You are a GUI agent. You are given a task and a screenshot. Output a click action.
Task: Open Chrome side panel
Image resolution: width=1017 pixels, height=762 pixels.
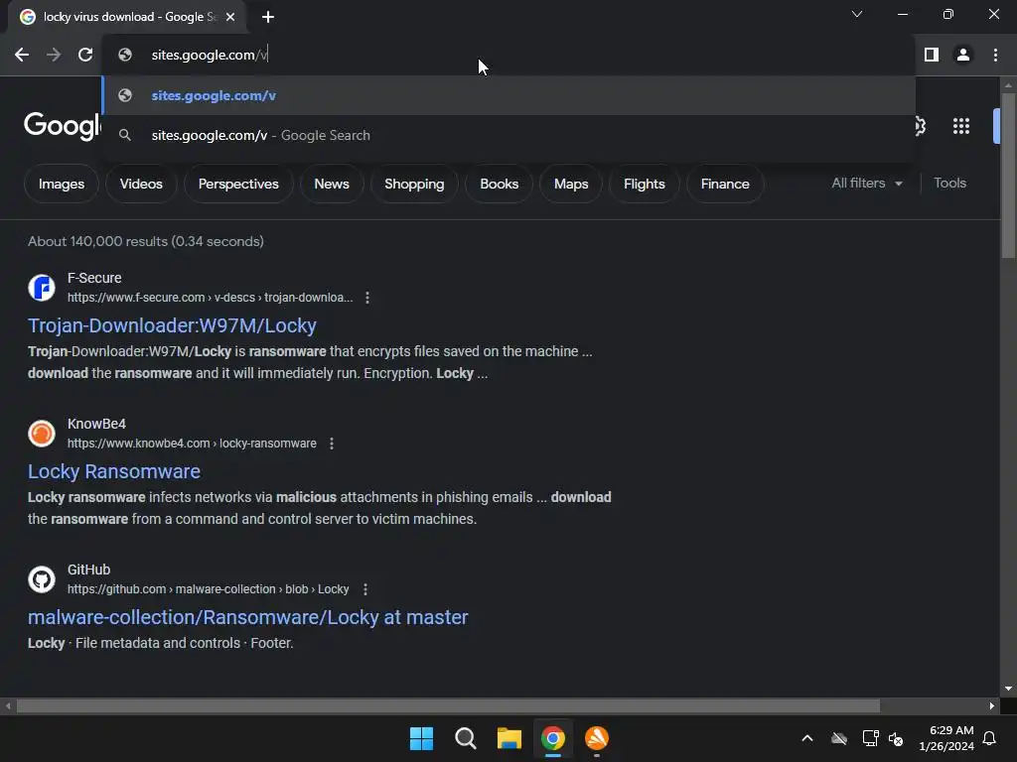tap(932, 56)
